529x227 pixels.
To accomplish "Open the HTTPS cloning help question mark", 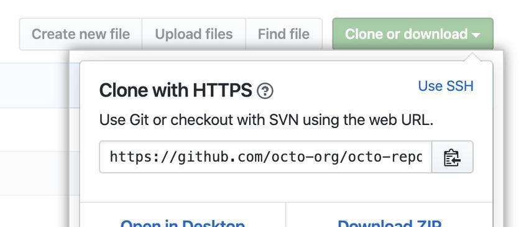I will tap(265, 91).
